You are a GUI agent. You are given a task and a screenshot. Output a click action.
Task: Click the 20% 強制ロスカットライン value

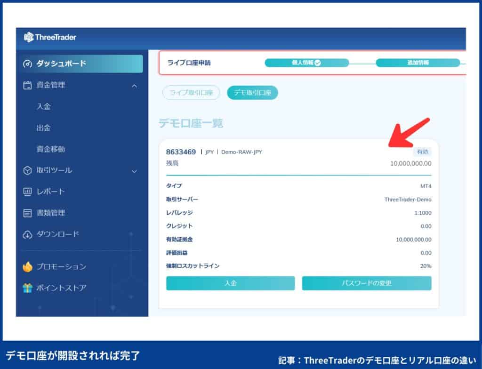coord(426,266)
